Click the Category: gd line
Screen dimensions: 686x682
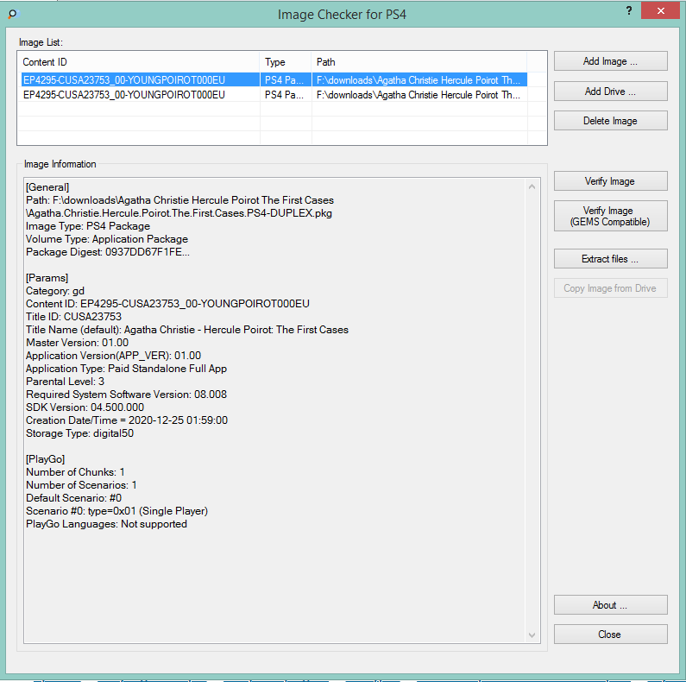point(55,291)
